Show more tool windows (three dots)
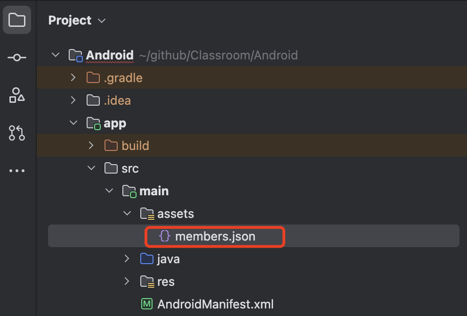Viewport: 467px width, 316px height. 17,171
